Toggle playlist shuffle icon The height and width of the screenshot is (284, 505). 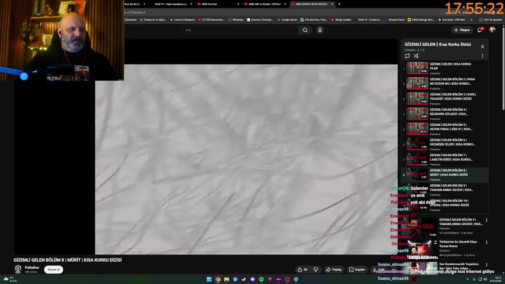point(416,56)
